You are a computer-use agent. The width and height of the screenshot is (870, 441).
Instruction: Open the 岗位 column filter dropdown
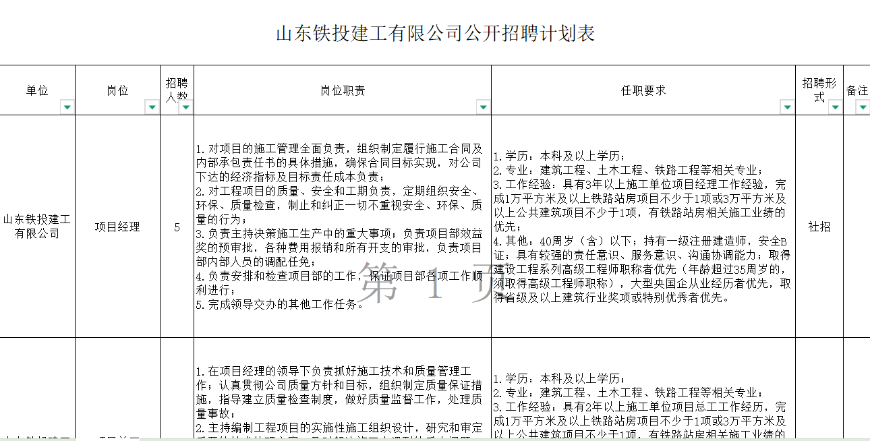coord(152,107)
